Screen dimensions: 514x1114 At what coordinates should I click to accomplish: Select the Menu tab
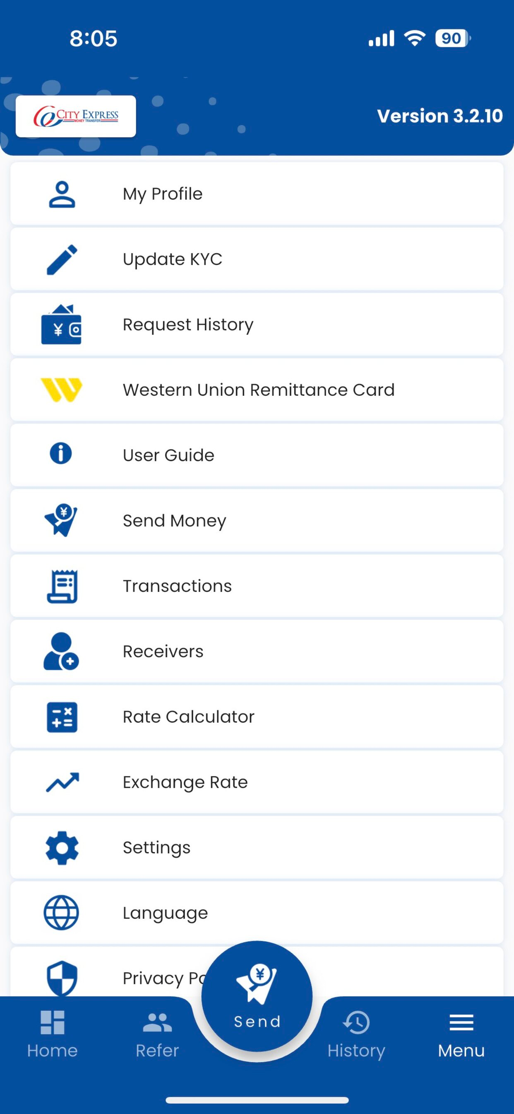click(461, 1034)
